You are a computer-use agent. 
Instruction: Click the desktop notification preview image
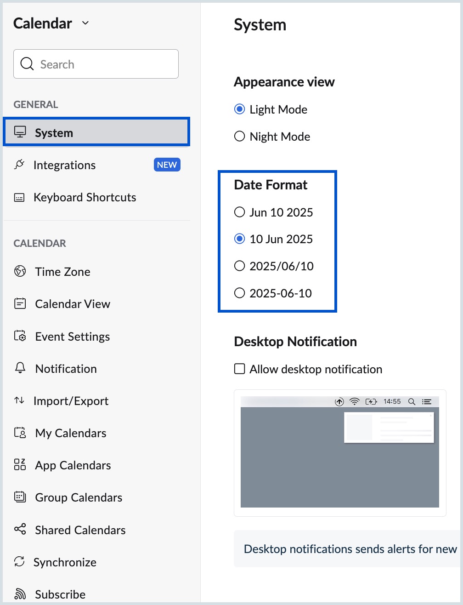coord(340,453)
